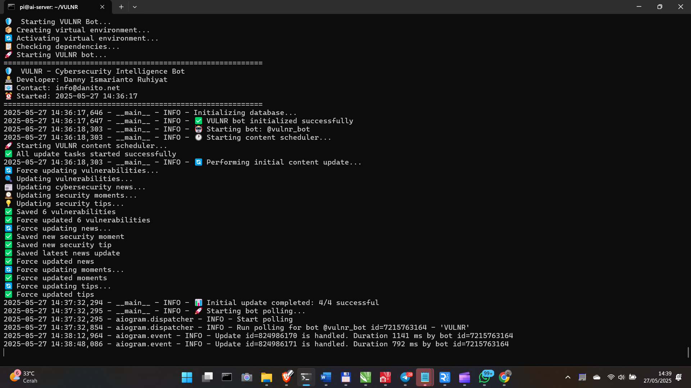
Task: Open Telegram showing notification badge
Action: click(405, 378)
